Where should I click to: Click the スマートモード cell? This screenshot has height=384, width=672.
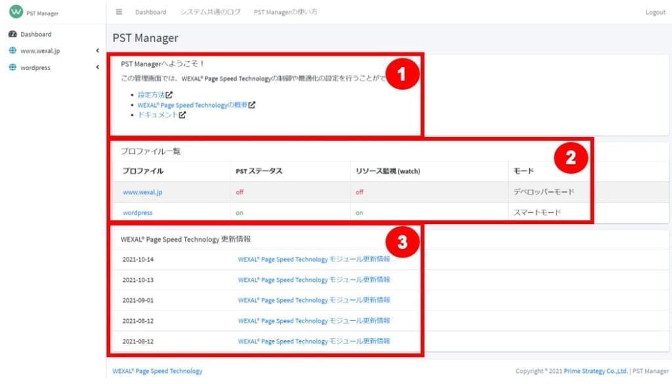click(x=537, y=212)
